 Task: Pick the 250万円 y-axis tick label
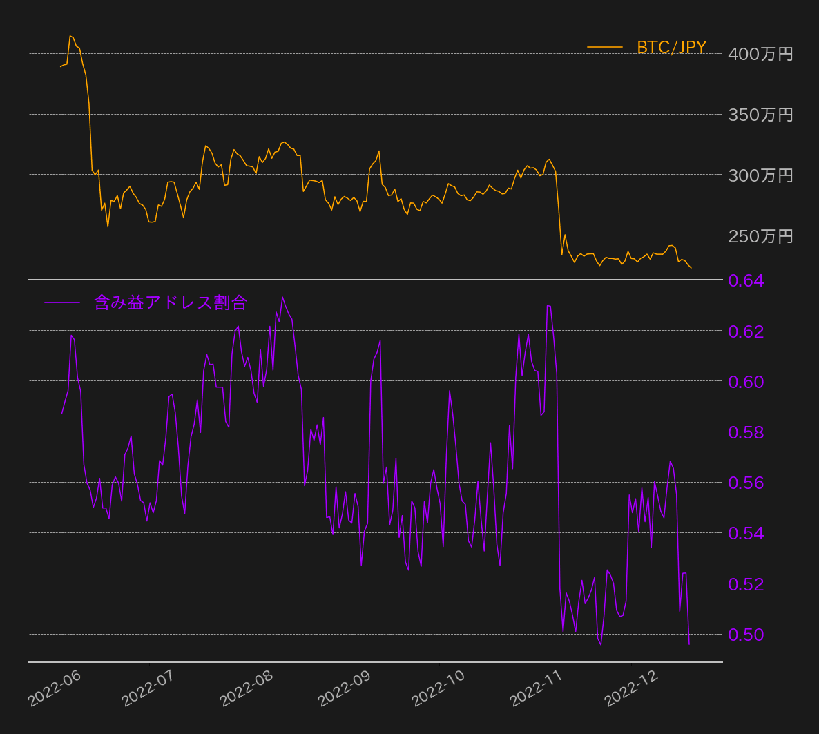tap(760, 236)
